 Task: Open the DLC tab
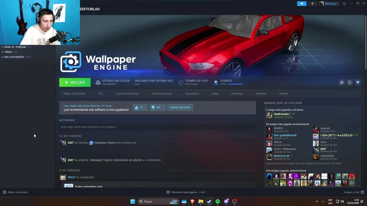[x=101, y=94]
